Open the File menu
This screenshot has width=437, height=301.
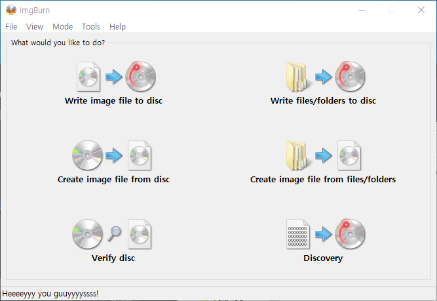tap(11, 27)
